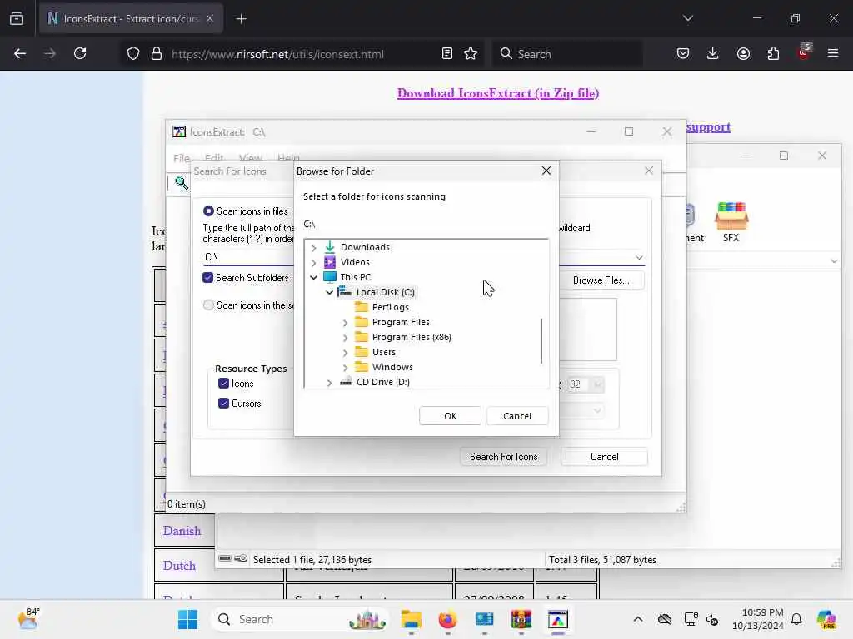Click the Browse Files... button
853x639 pixels.
(601, 280)
